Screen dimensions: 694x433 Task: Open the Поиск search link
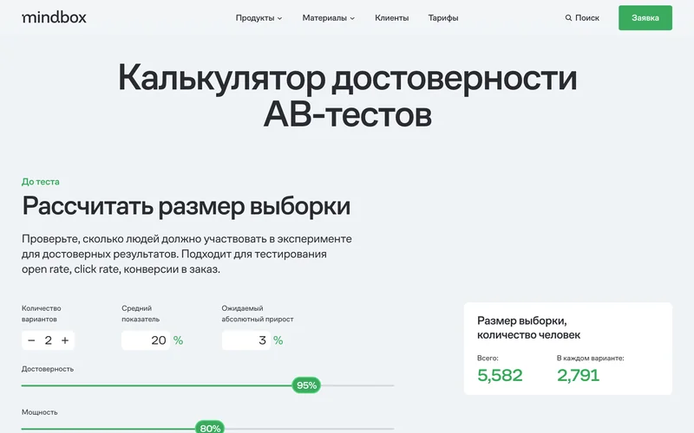click(x=582, y=18)
